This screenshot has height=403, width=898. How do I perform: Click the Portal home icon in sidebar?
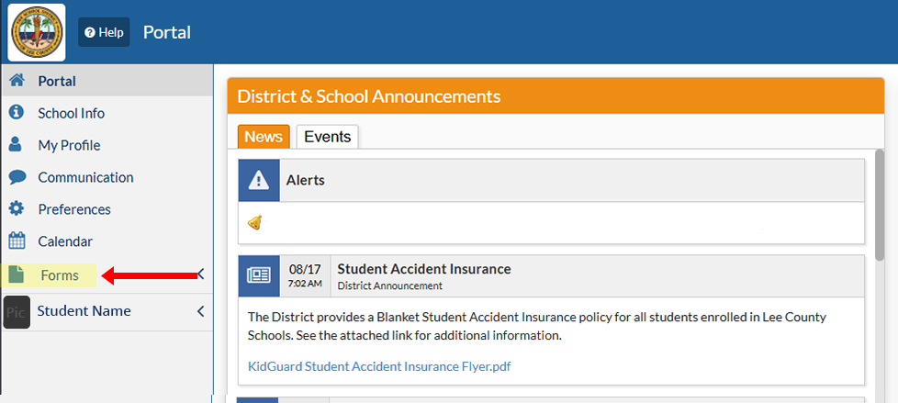click(x=17, y=81)
